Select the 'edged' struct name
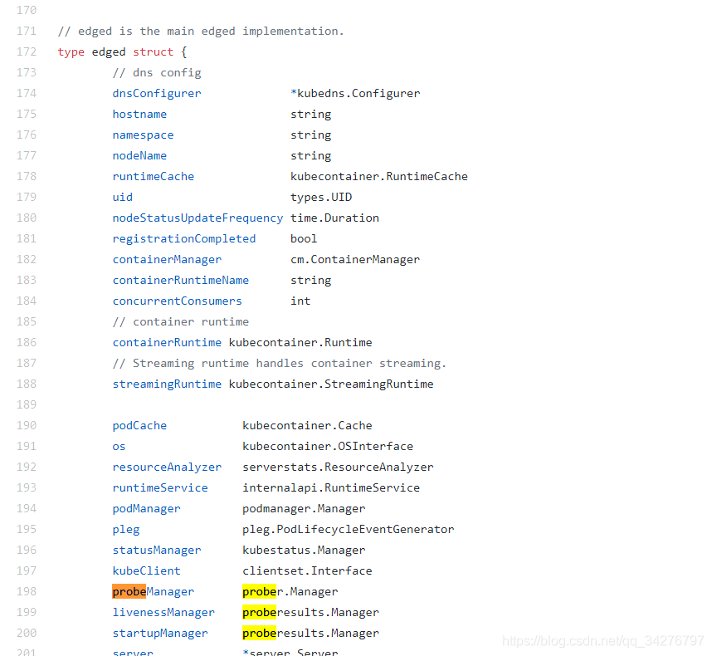 [109, 51]
